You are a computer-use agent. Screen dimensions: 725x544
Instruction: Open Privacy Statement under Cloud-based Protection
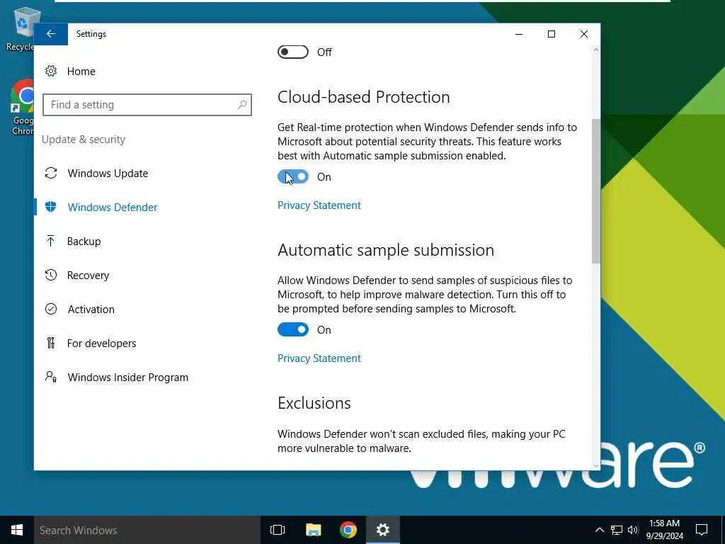(x=319, y=205)
